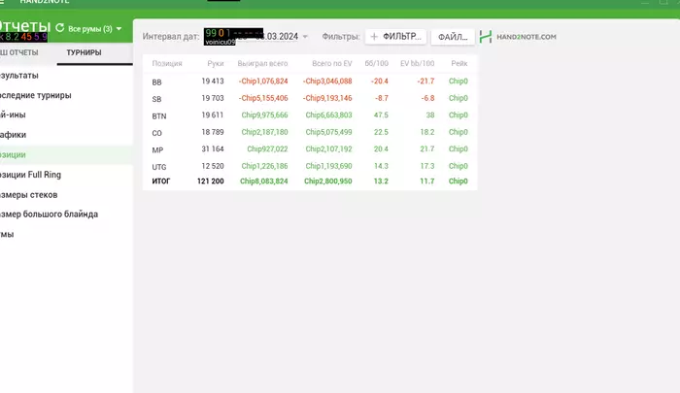Screen dimensions: 680x393
Task: Select the BTN position row
Action: click(310, 115)
